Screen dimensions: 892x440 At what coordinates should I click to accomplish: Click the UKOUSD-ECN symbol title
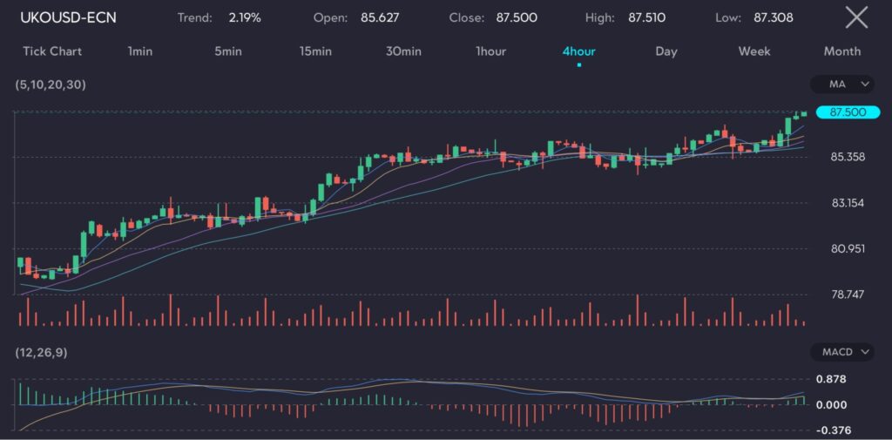(68, 17)
